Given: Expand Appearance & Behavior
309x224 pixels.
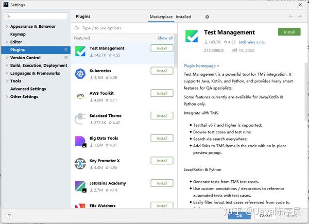Looking at the screenshot, I should click(x=7, y=26).
